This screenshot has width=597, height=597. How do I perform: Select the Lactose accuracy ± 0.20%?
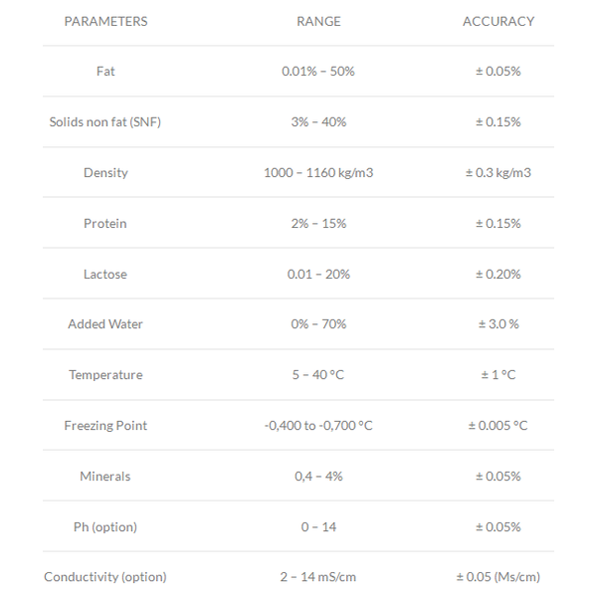[498, 275]
